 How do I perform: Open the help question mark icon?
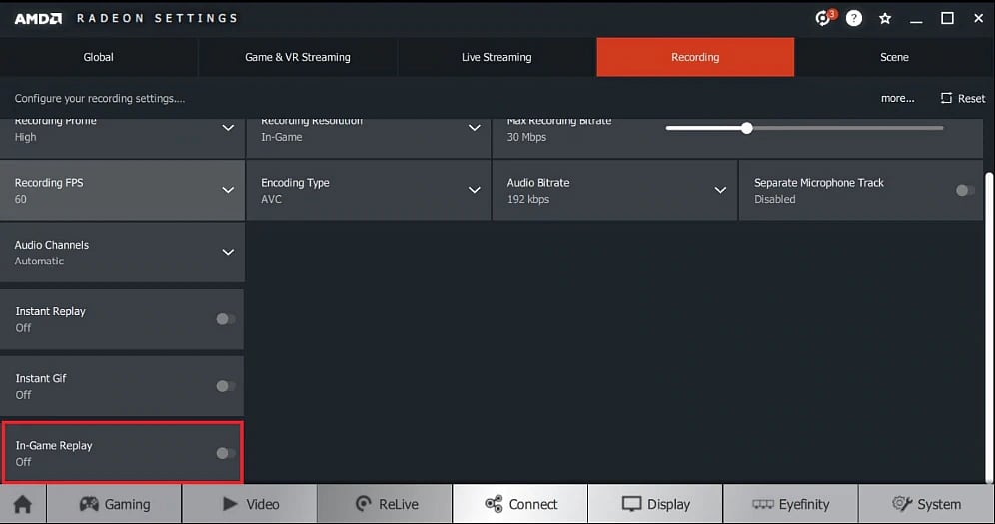854,18
